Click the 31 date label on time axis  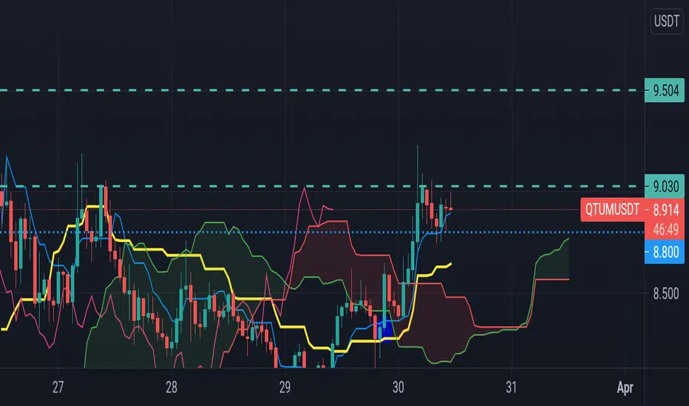point(511,388)
